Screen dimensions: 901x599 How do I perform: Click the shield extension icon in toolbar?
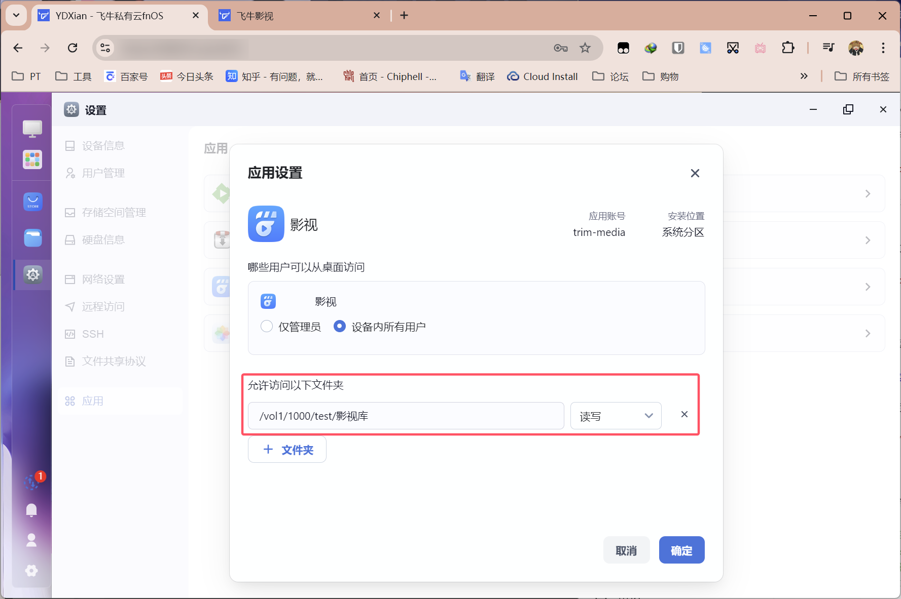click(x=678, y=48)
